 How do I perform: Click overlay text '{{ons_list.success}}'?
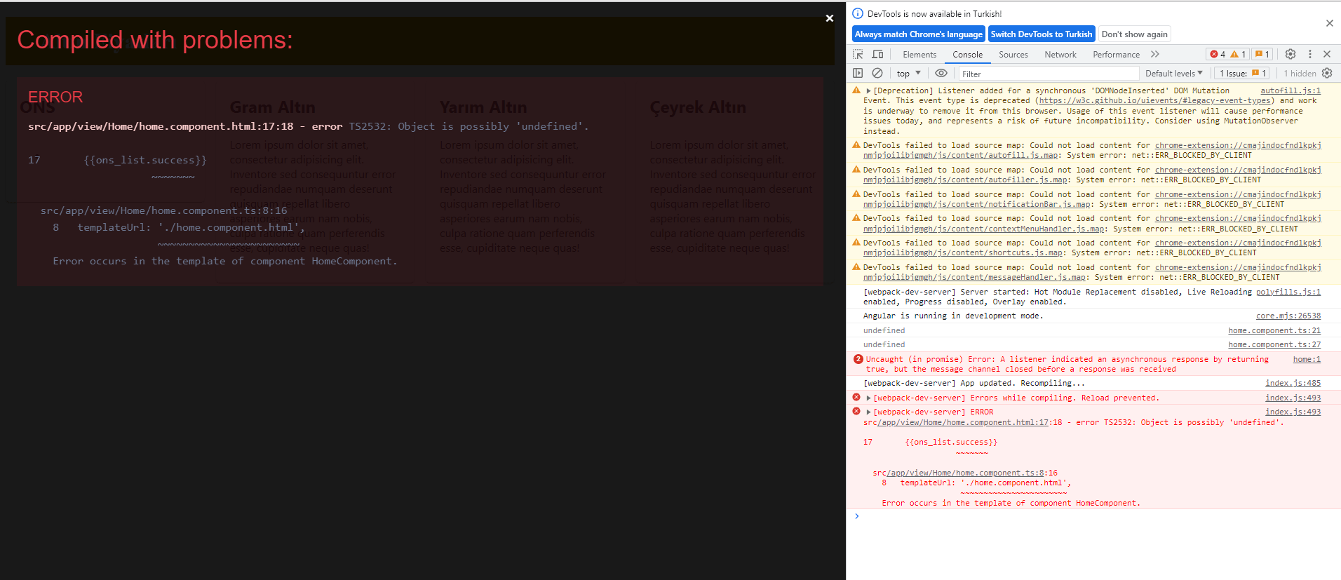point(145,160)
